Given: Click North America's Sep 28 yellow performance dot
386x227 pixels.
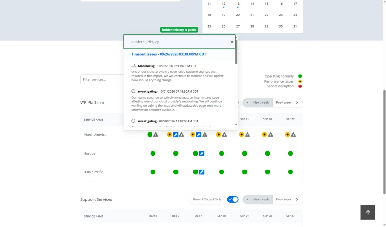Looking at the screenshot, I should pos(264,135).
